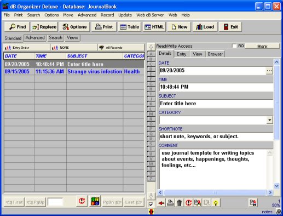Open the Update menu
This screenshot has width=283, height=216.
(x=125, y=15)
